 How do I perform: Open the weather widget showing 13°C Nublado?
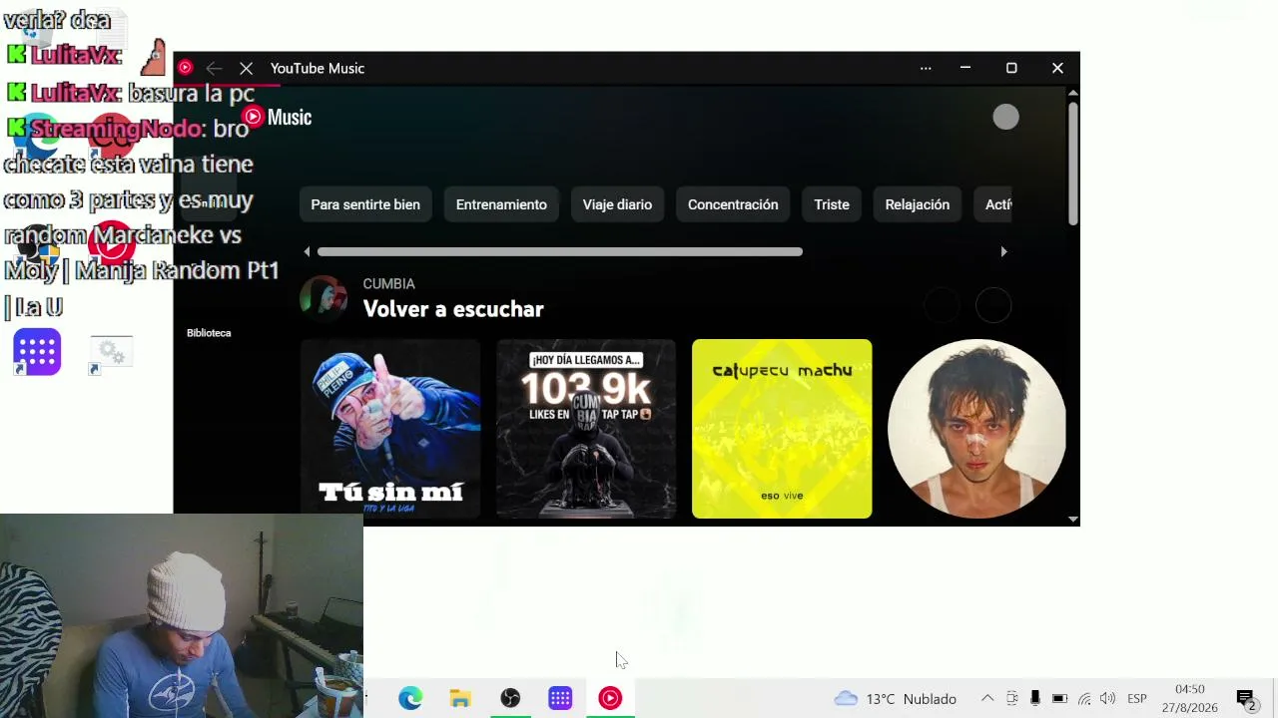(896, 698)
